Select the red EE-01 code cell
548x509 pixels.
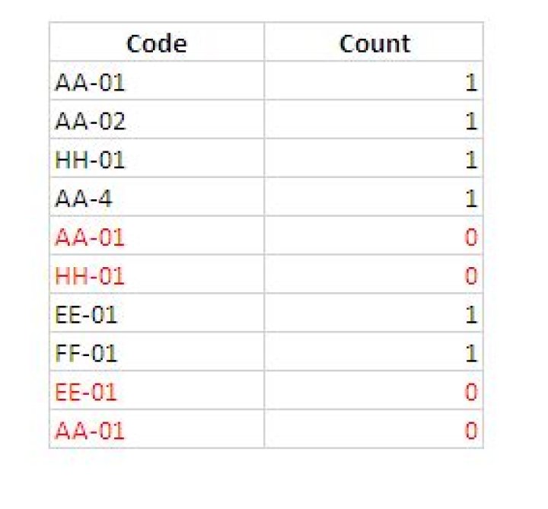pos(157,390)
